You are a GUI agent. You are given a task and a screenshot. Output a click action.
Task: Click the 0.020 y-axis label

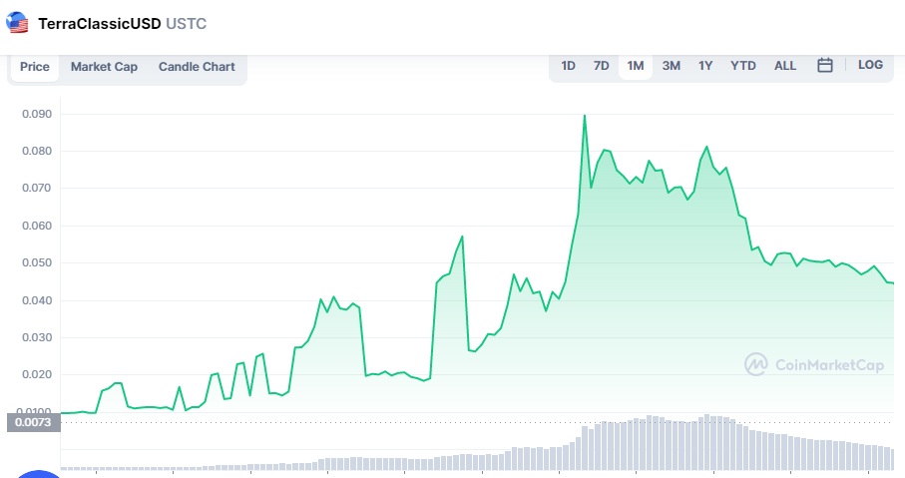37,374
